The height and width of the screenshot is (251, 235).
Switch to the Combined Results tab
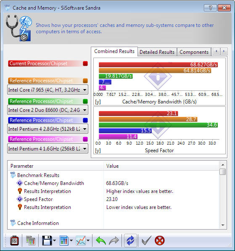click(x=114, y=51)
